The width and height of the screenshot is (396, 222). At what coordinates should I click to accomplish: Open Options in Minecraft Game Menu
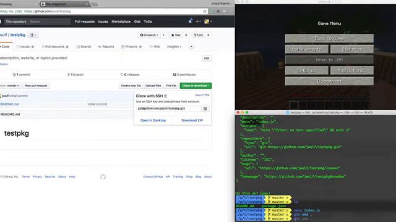click(x=307, y=70)
